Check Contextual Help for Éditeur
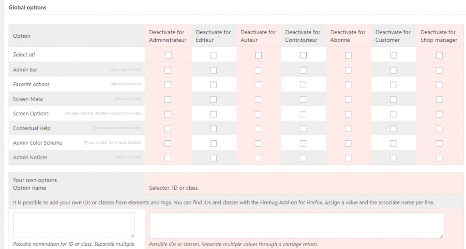Screen dimensions: 466x249 click(x=213, y=128)
